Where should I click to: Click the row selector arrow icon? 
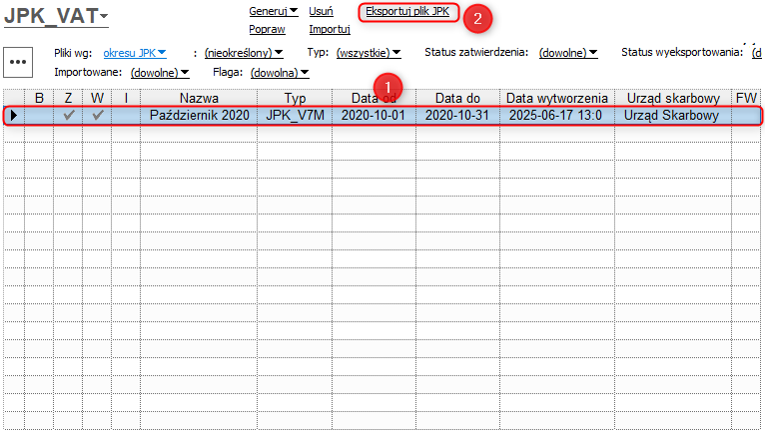(x=14, y=116)
